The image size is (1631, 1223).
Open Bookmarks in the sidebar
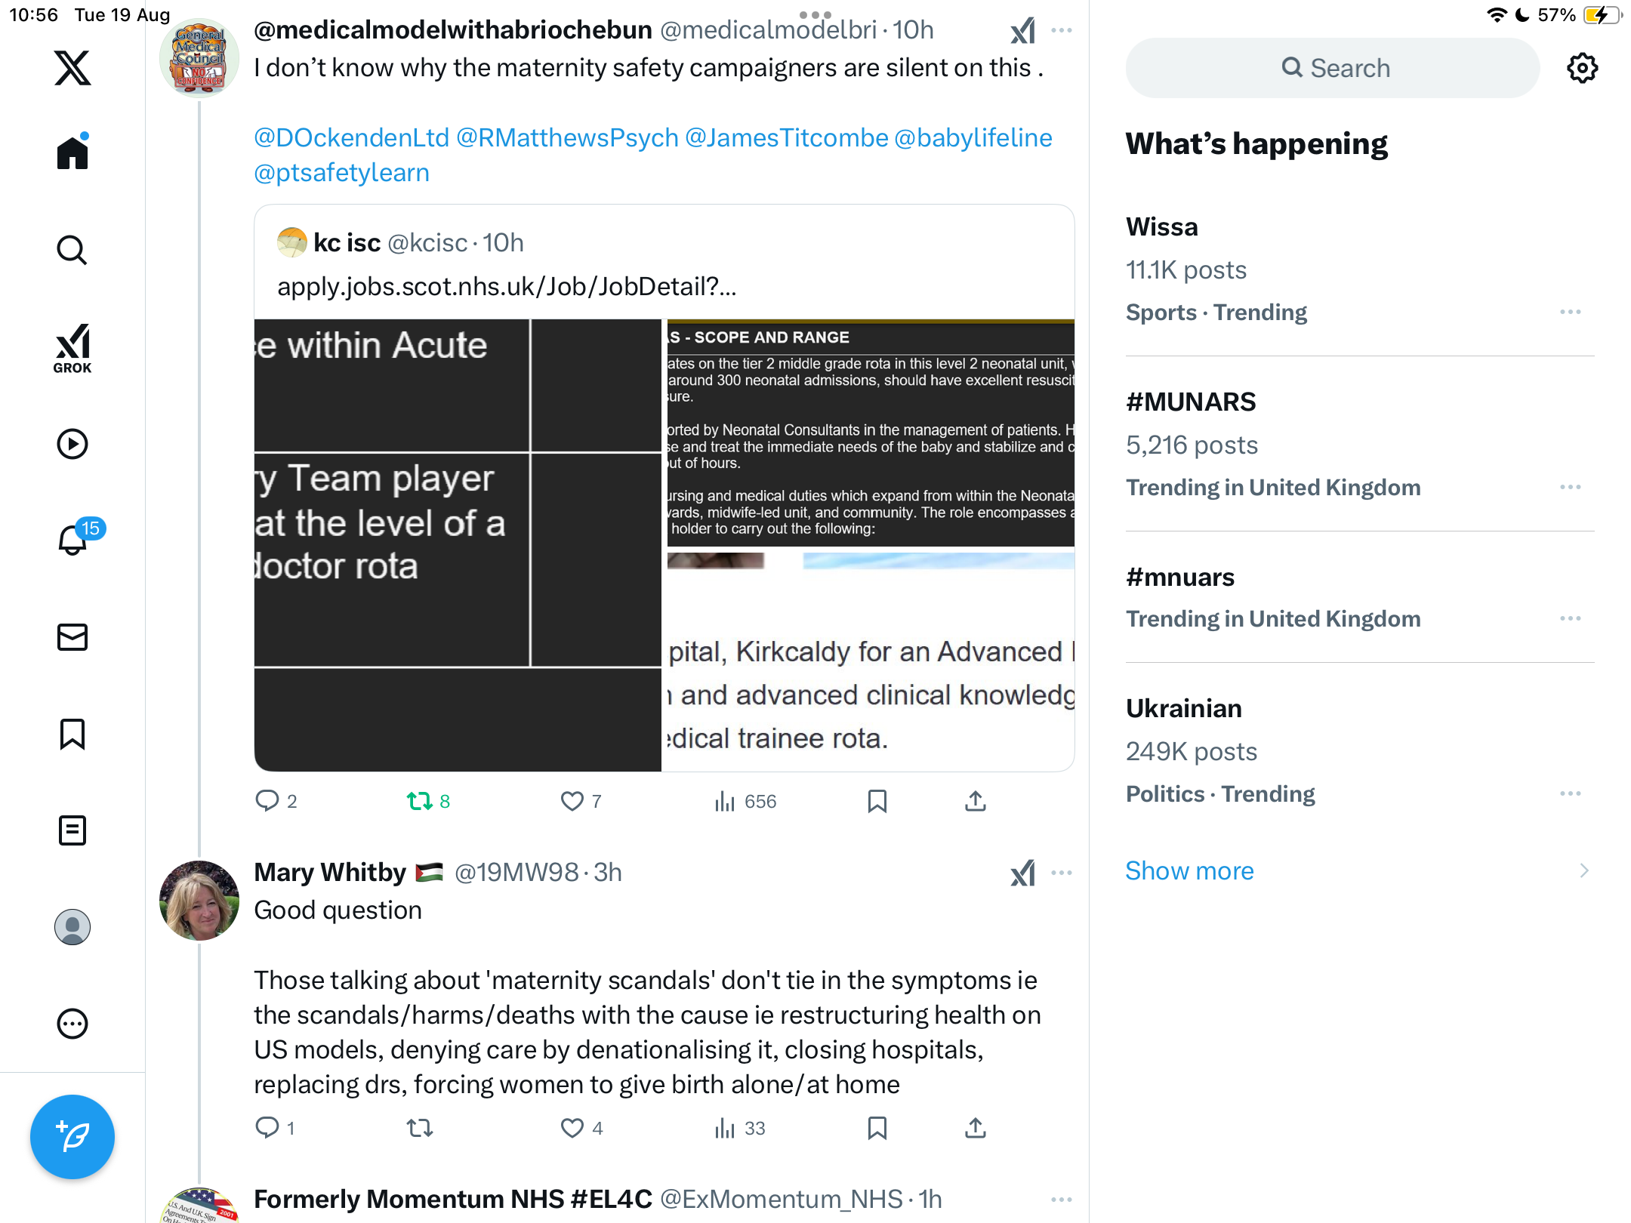tap(72, 734)
